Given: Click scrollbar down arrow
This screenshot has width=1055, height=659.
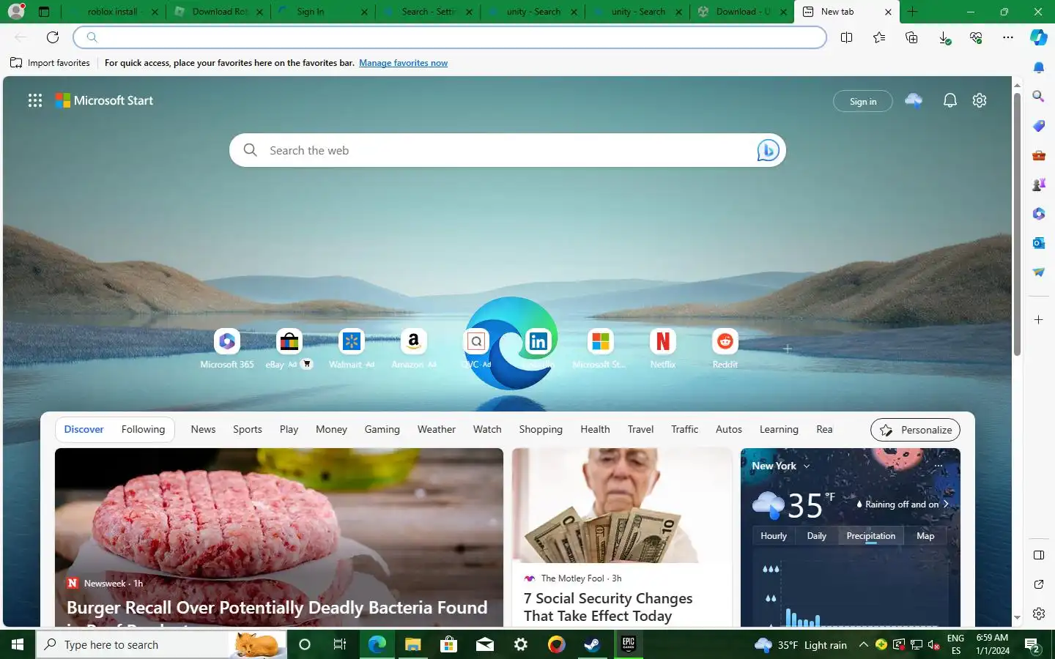Looking at the screenshot, I should pyautogui.click(x=1017, y=618).
